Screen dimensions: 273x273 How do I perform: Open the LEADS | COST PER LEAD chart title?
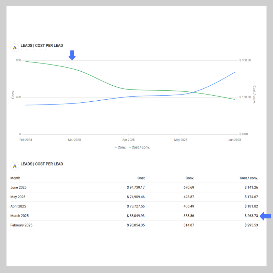coord(42,45)
